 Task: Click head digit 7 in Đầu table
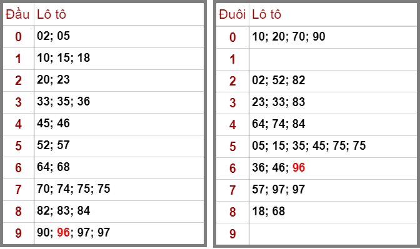click(18, 190)
